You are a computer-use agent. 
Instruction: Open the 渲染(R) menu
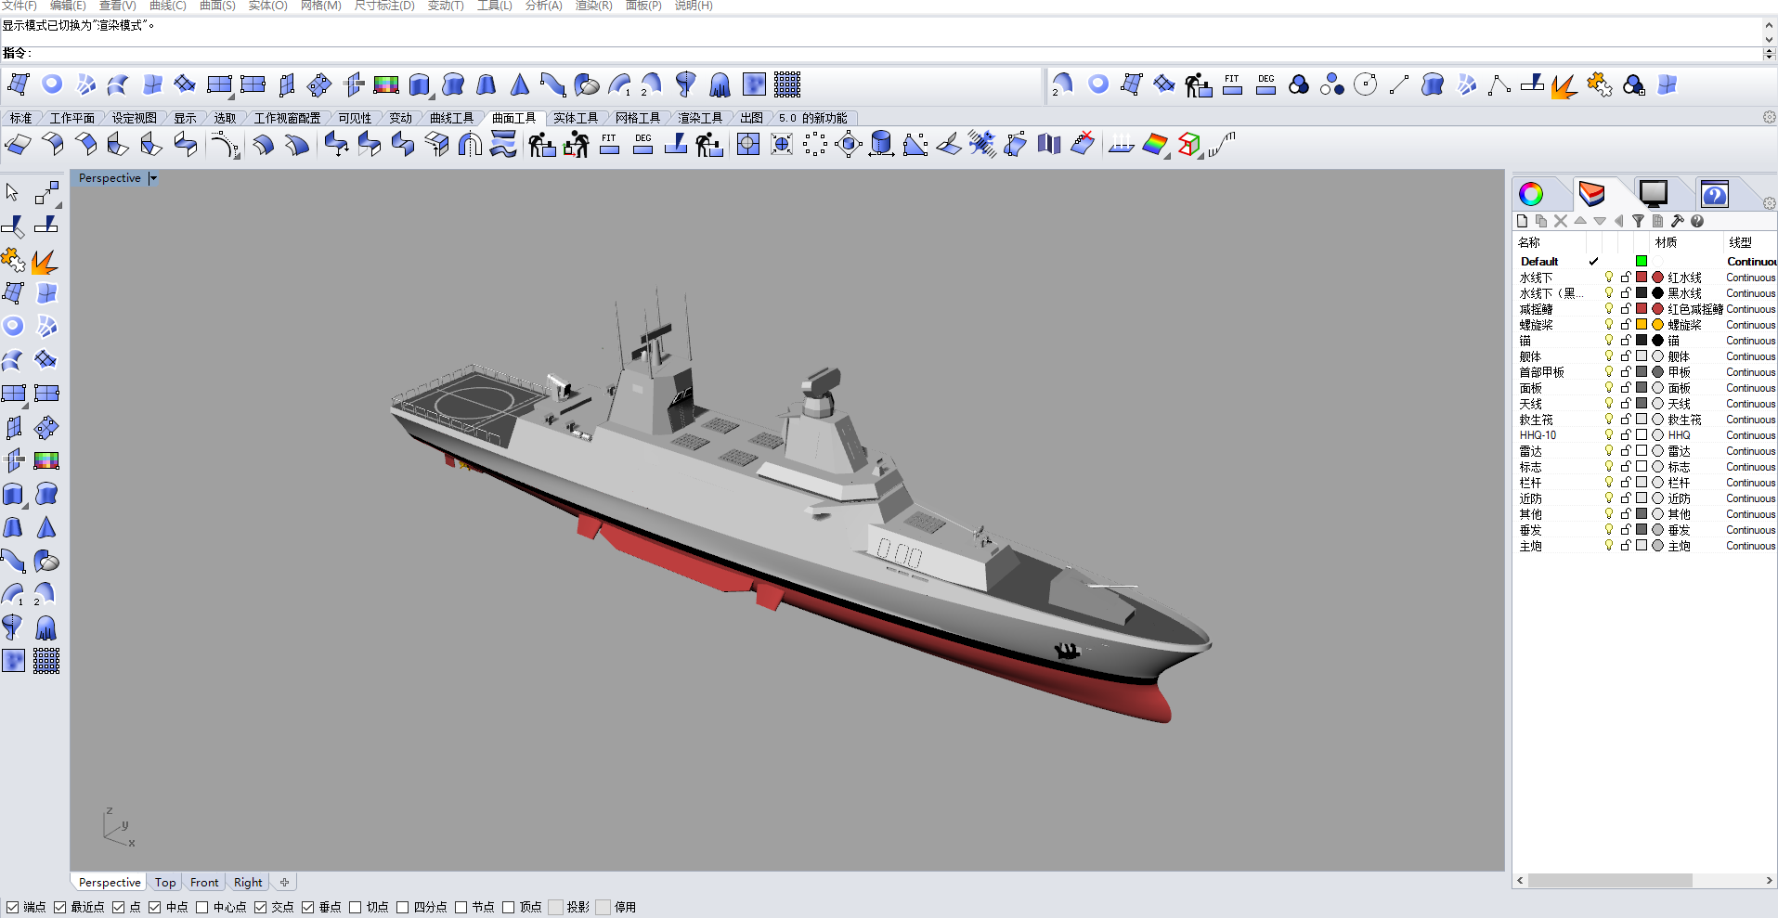(x=593, y=6)
